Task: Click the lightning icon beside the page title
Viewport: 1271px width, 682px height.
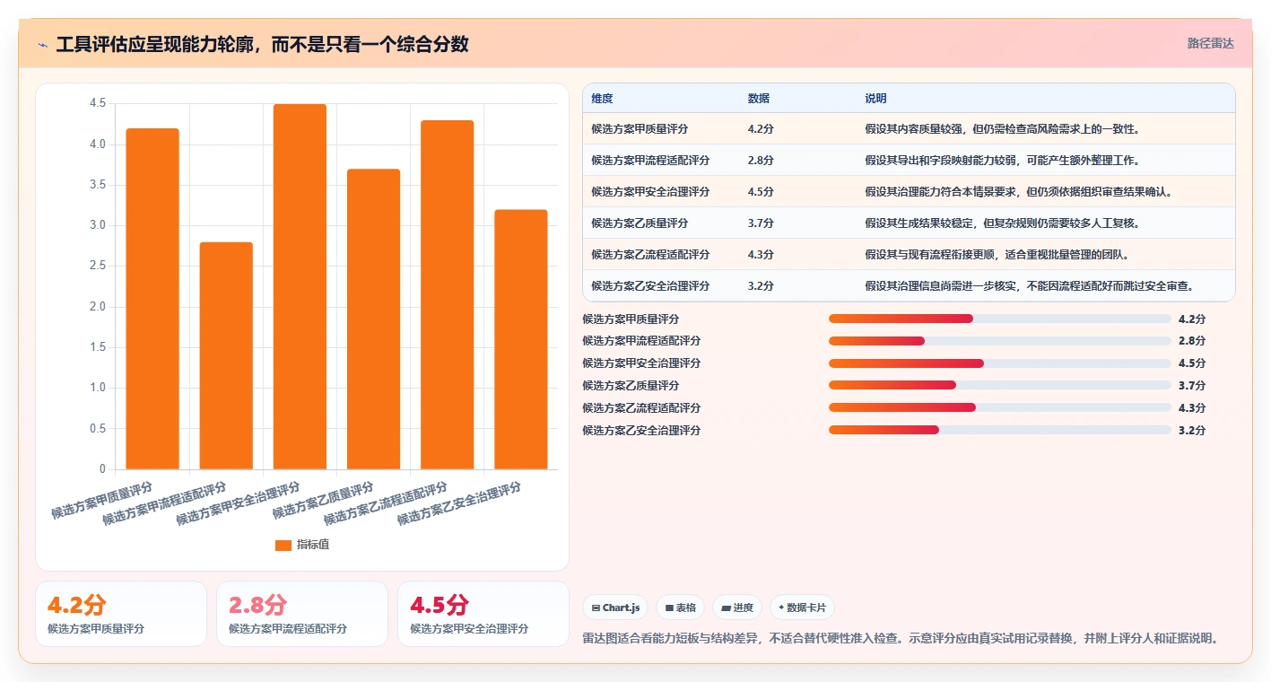Action: (42, 45)
